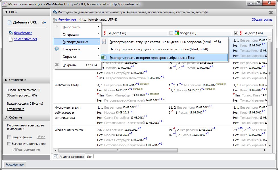Screen dimensions: 278x170
Task: Enable the Запуск файла checkbox
Action: (x=9, y=137)
